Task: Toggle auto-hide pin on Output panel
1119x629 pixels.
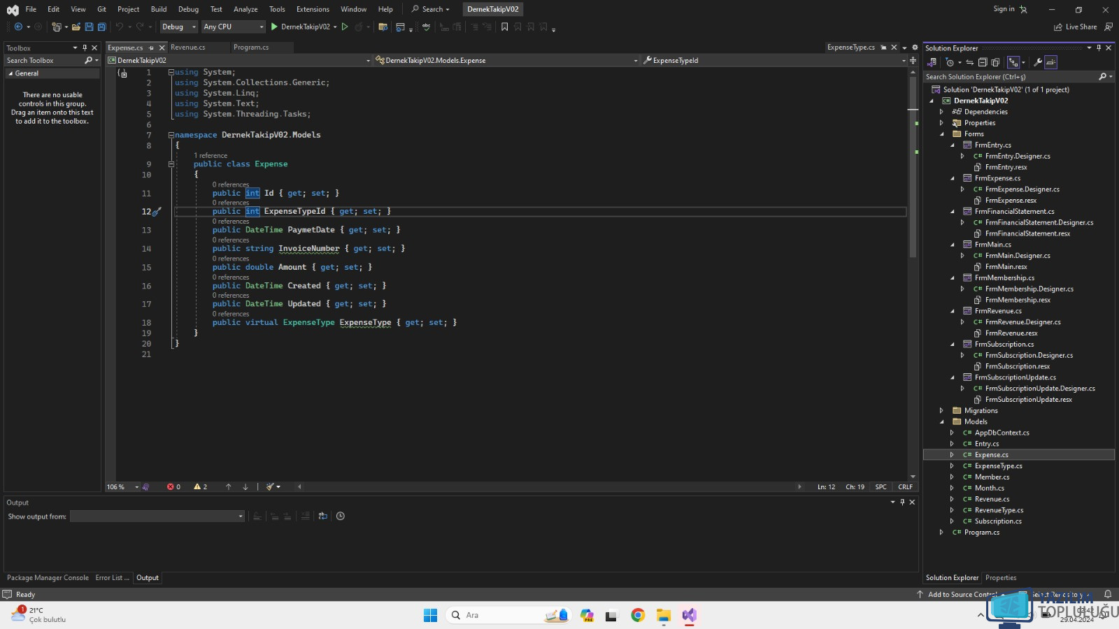Action: [902, 502]
